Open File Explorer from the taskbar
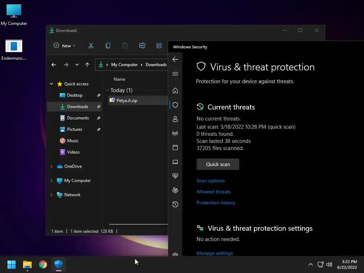364x273 pixels. 27,264
